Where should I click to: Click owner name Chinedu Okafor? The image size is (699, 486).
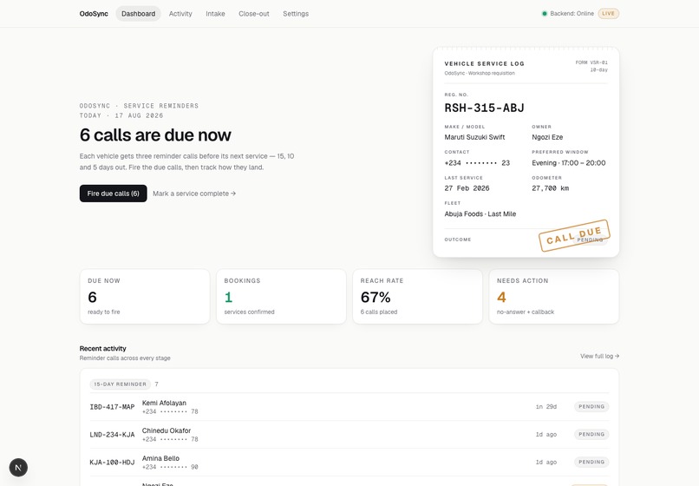pyautogui.click(x=167, y=430)
